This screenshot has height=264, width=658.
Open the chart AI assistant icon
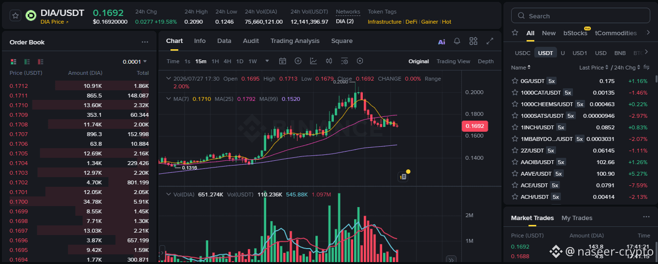(442, 42)
